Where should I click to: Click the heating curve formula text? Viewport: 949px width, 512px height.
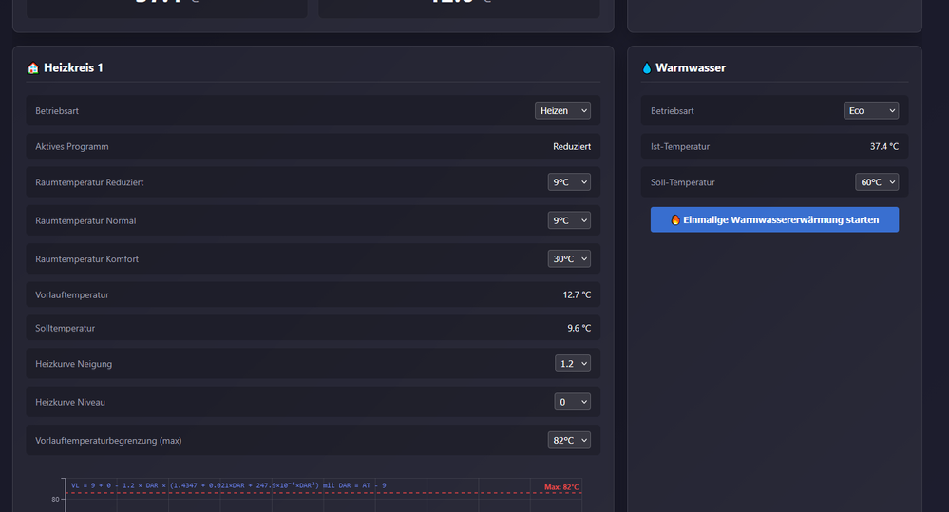[228, 485]
